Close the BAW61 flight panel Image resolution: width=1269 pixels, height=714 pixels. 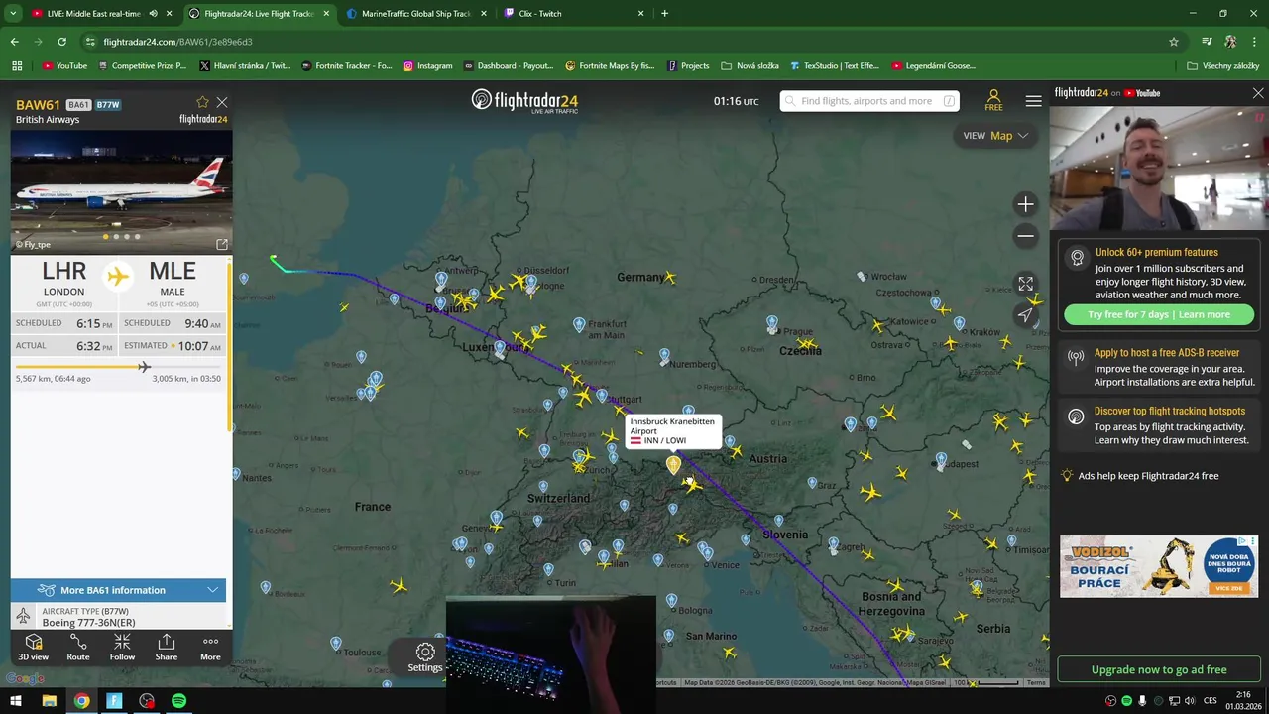222,102
